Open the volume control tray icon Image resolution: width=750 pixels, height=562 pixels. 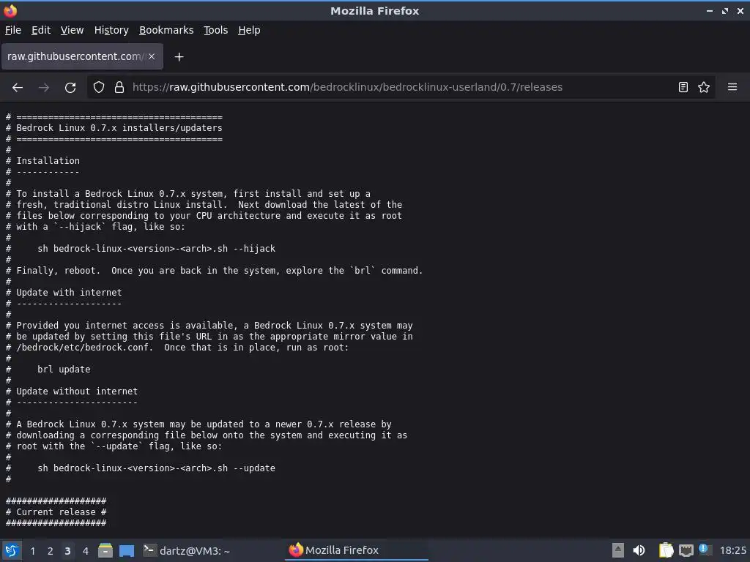pos(639,550)
